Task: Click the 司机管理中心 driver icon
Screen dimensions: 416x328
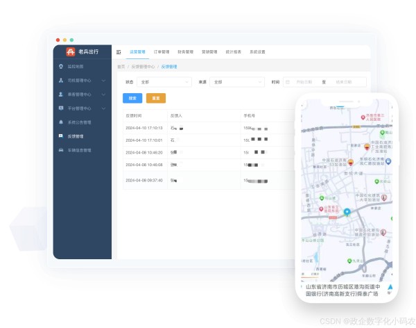Action: [x=61, y=80]
